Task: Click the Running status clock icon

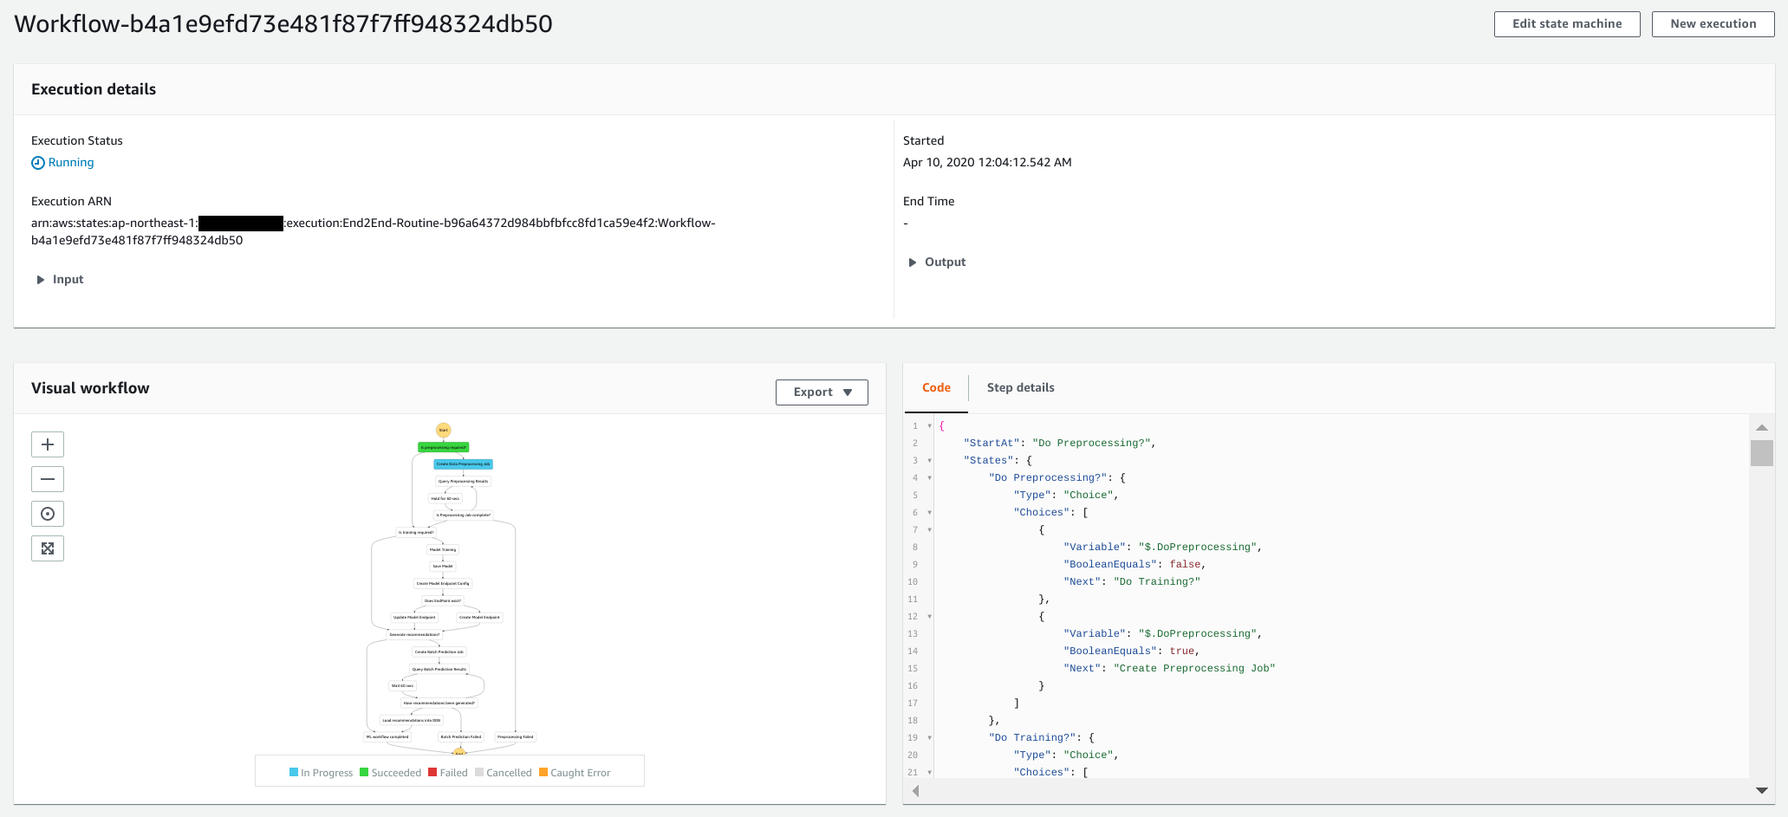Action: pyautogui.click(x=38, y=163)
